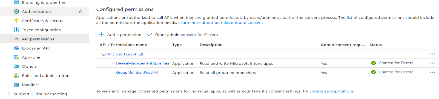Click the Token configuration bars icon
439x99 pixels.
click(x=16, y=30)
